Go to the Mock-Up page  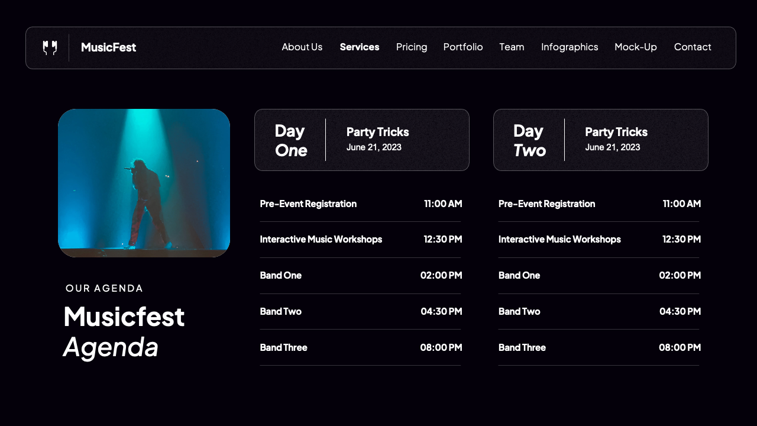636,47
